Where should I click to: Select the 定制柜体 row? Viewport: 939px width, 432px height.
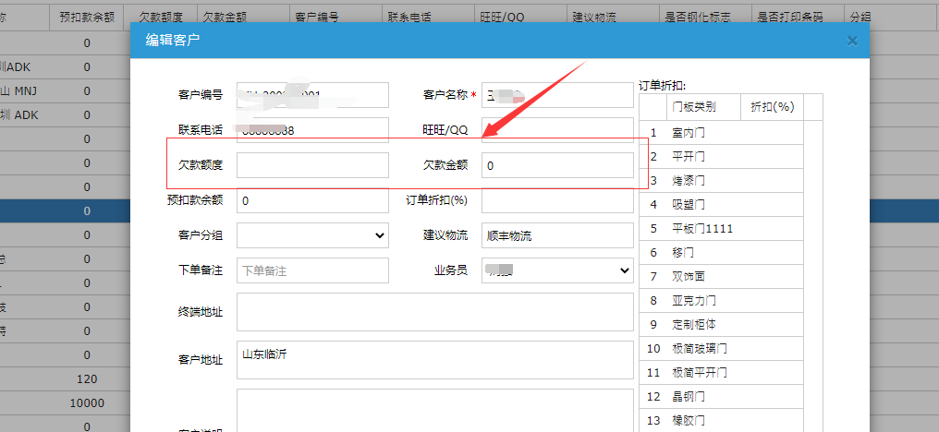point(721,324)
